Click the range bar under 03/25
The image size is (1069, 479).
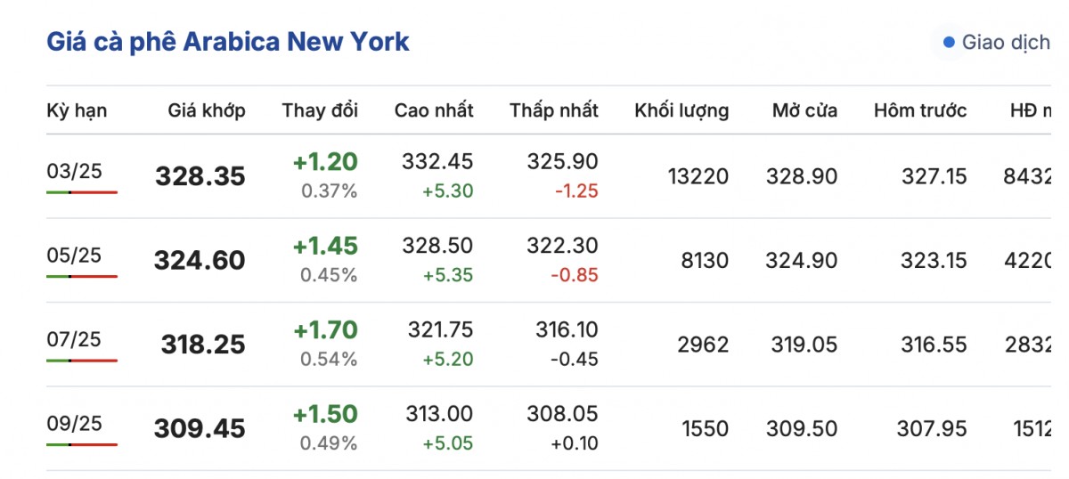82,192
